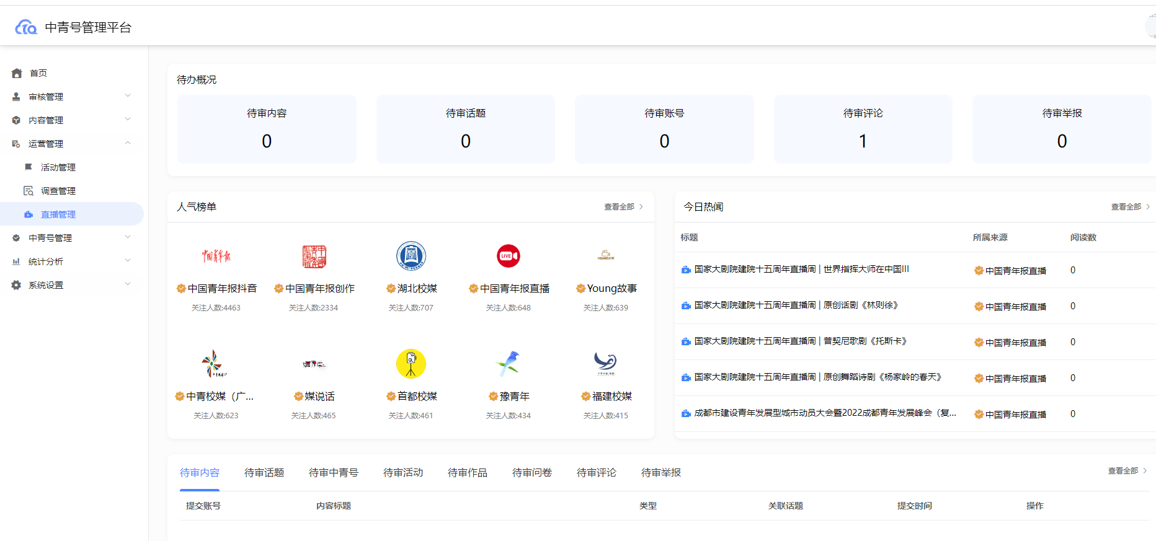
Task: Click verified badge beside 湖北校媒
Action: 391,288
